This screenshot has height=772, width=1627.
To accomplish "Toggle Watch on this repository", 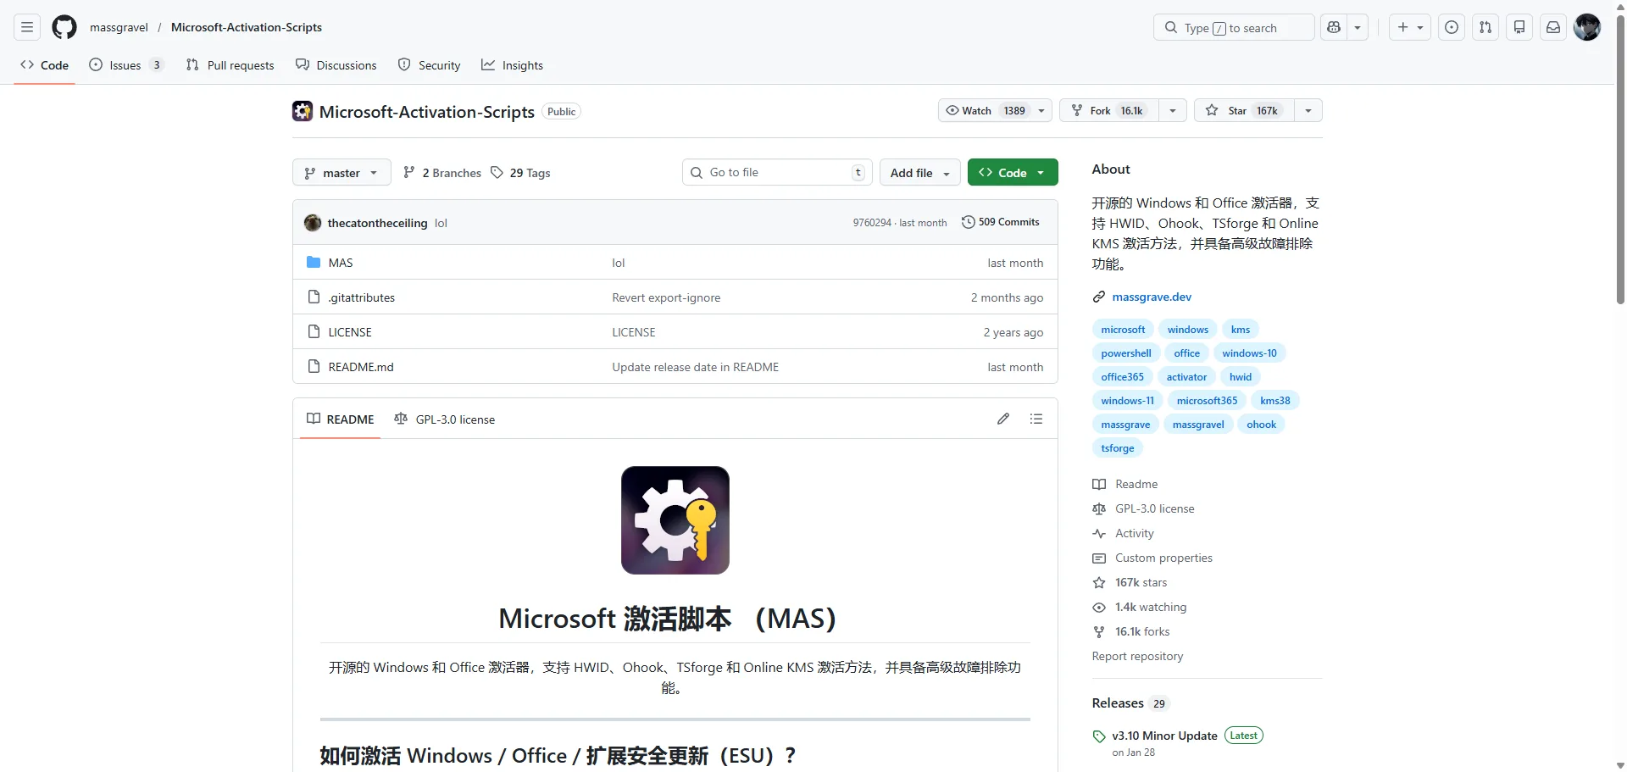I will pyautogui.click(x=986, y=111).
